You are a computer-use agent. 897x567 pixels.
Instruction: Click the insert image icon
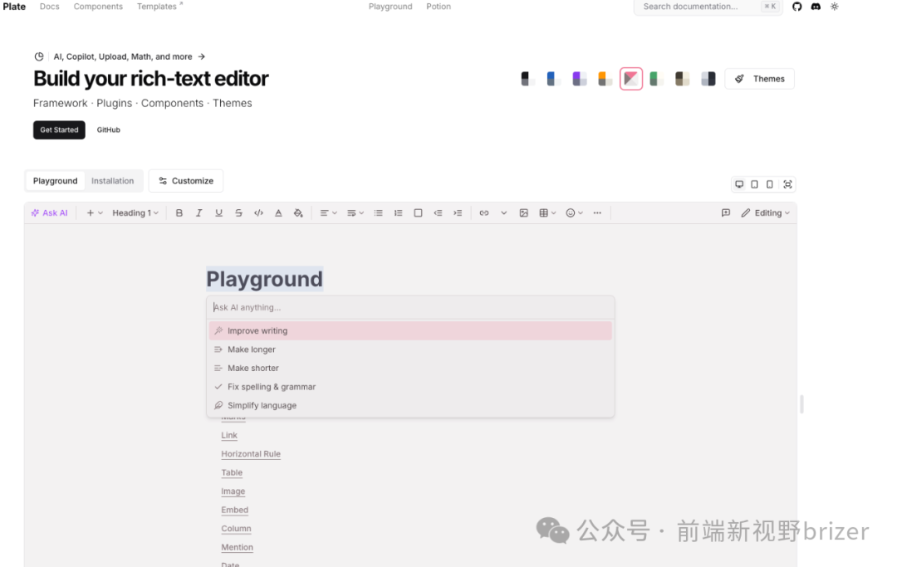(x=523, y=213)
